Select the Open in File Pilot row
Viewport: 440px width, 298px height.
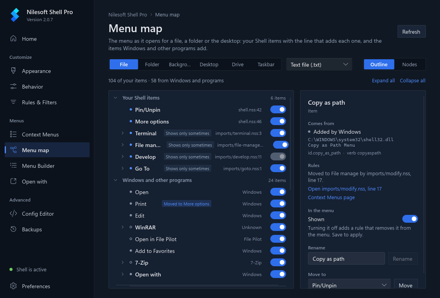point(201,239)
